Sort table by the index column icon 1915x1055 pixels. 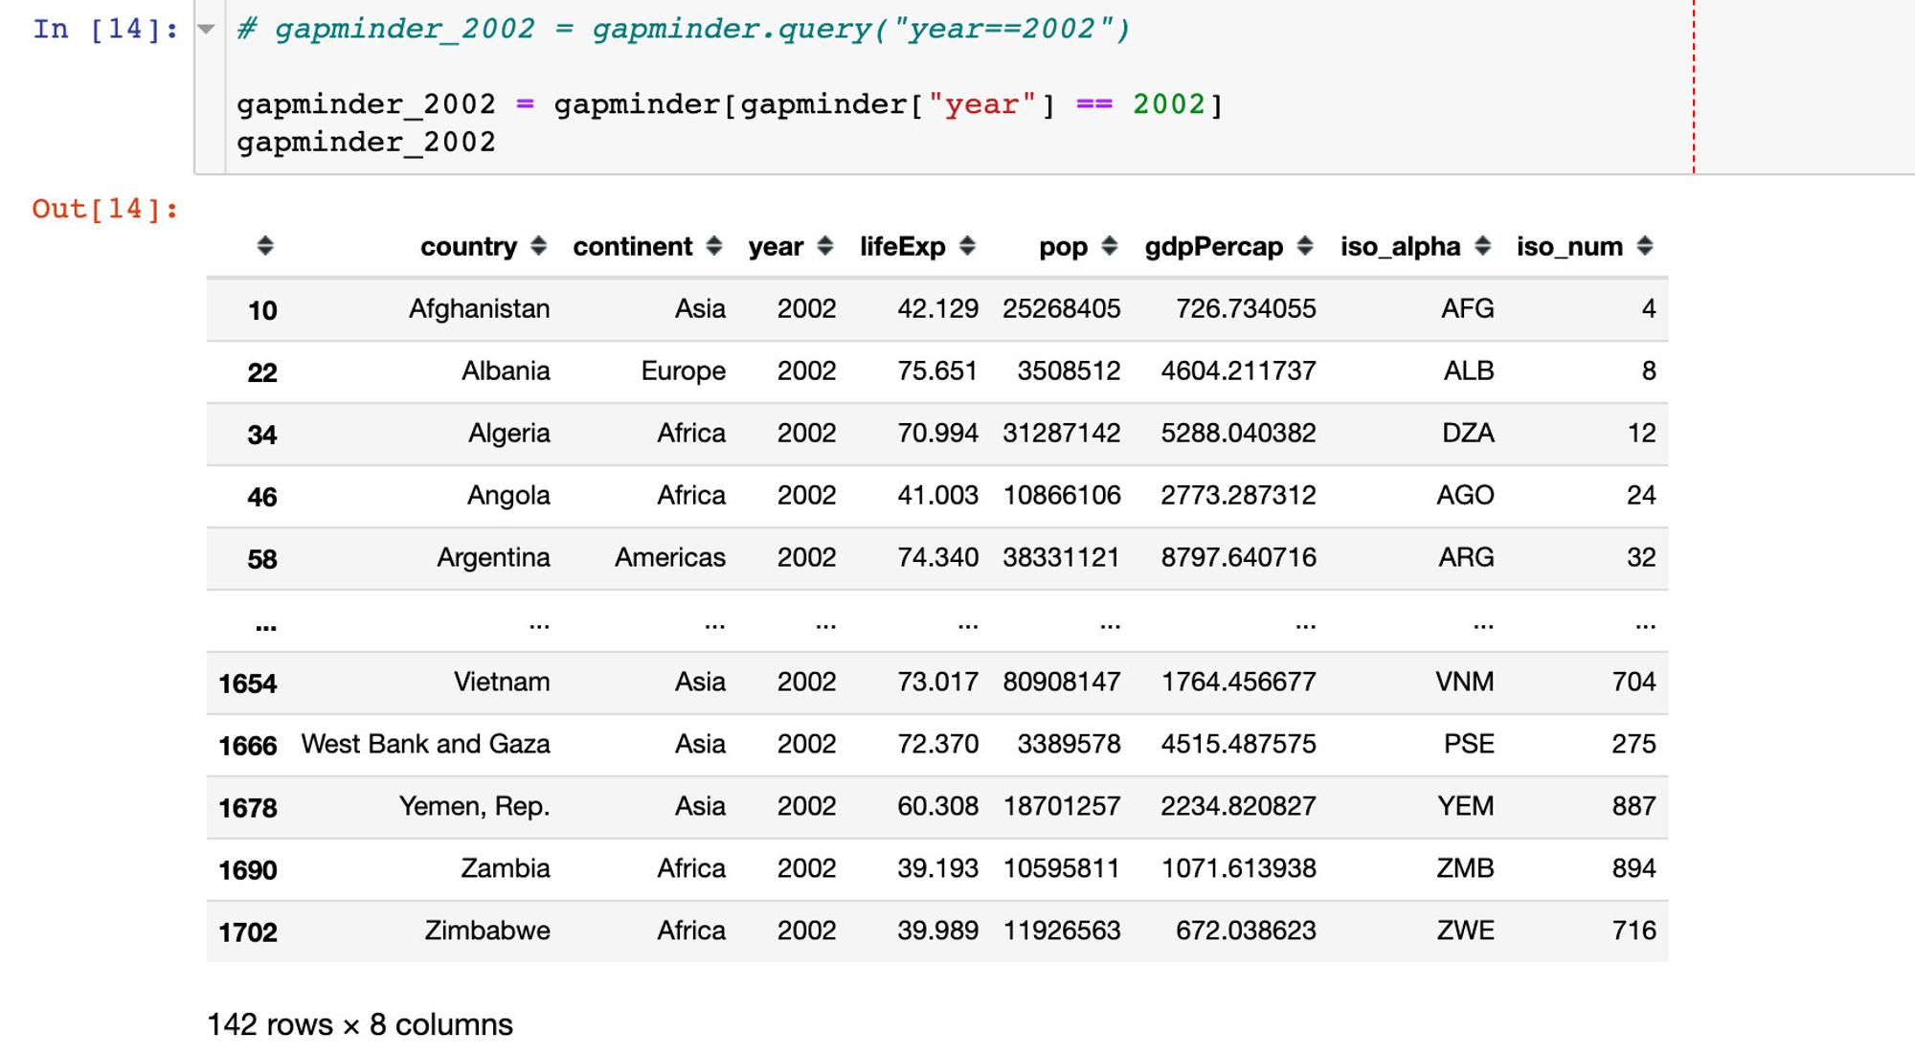point(265,246)
